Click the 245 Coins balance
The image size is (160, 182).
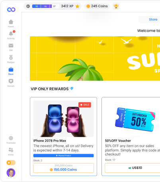(97, 6)
